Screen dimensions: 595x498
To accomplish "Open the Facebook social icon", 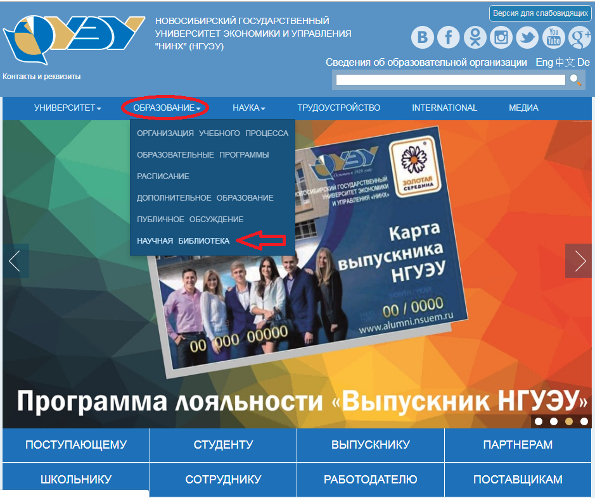I will point(449,37).
